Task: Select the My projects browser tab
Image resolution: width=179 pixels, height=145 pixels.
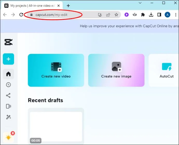Action: point(32,6)
